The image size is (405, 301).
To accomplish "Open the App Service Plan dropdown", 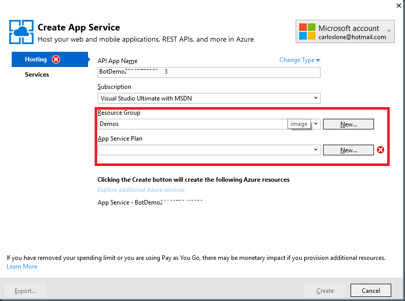I will click(209, 150).
